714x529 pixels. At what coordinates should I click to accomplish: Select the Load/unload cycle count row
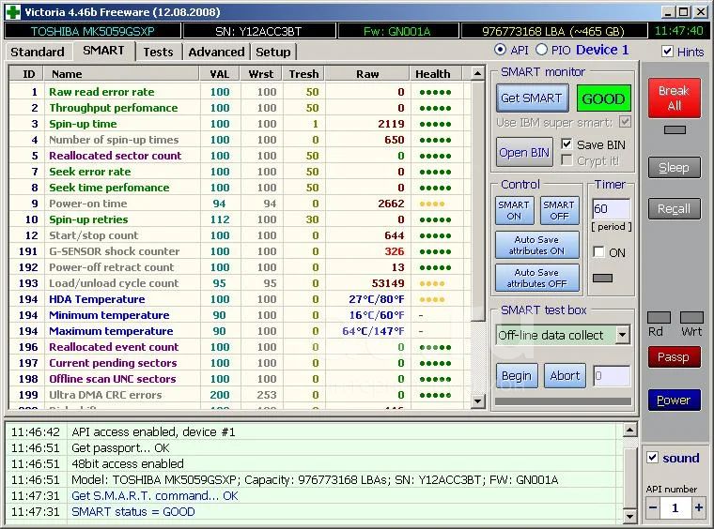click(x=240, y=283)
